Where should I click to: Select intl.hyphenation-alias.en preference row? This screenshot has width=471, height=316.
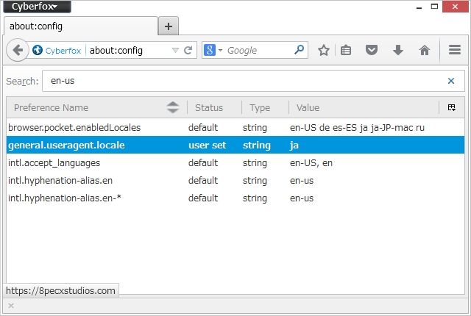(235, 181)
